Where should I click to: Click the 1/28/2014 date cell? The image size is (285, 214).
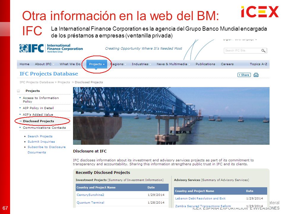tap(156, 202)
